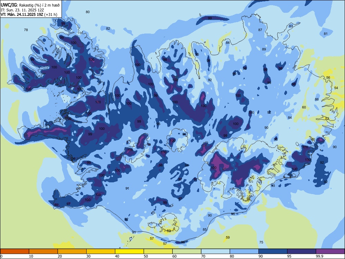
Task: Click the valid time 'VT: Mán. 24.11.2025 19Z (+31 h)'
Action: 29,15
